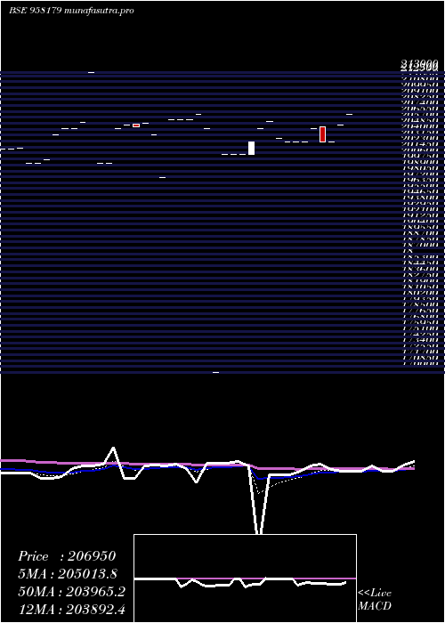This screenshot has width=445, height=623.
Task: Click the highest price dash at grid top
Action: pos(91,72)
